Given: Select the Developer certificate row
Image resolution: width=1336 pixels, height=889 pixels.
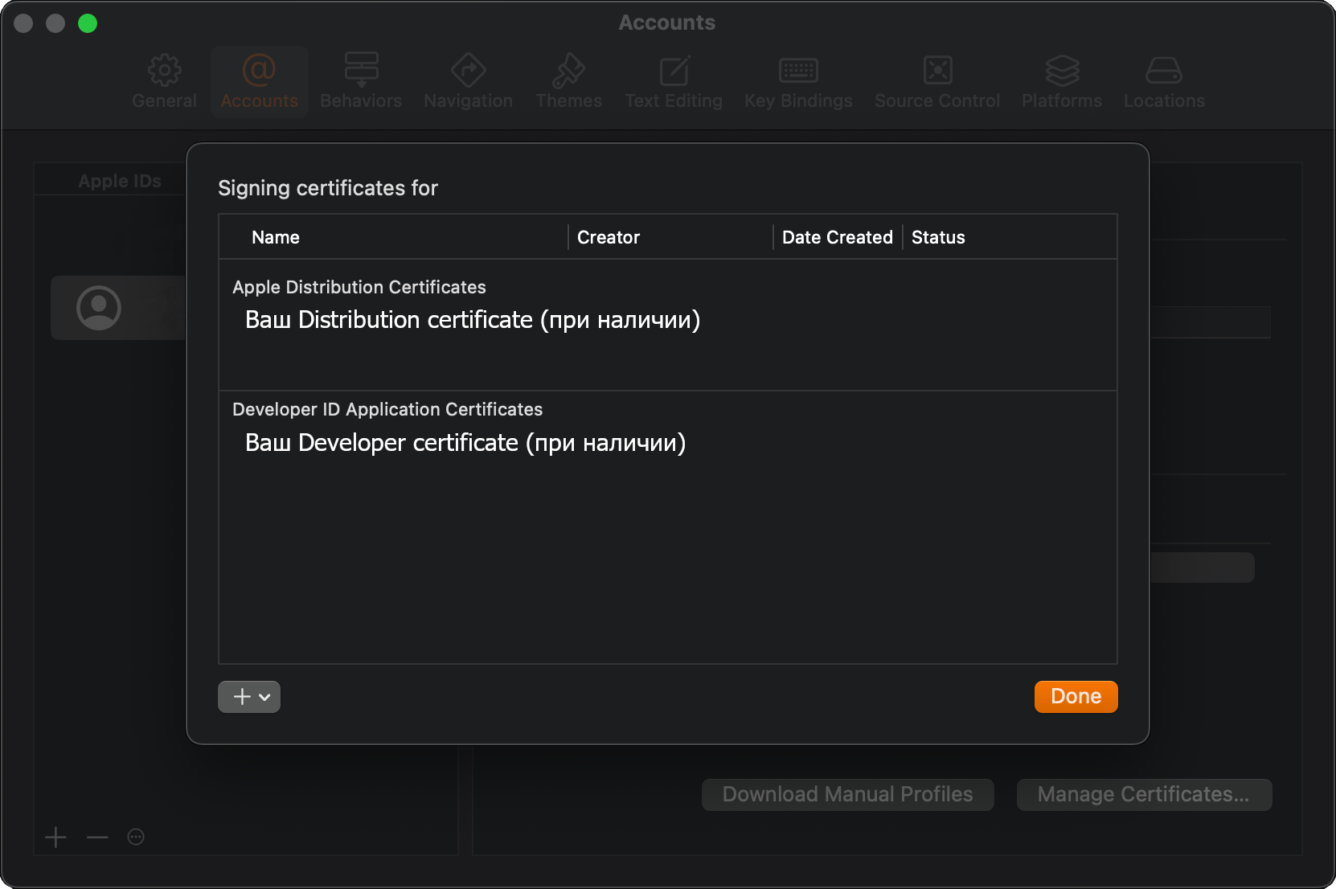Looking at the screenshot, I should pyautogui.click(x=465, y=443).
